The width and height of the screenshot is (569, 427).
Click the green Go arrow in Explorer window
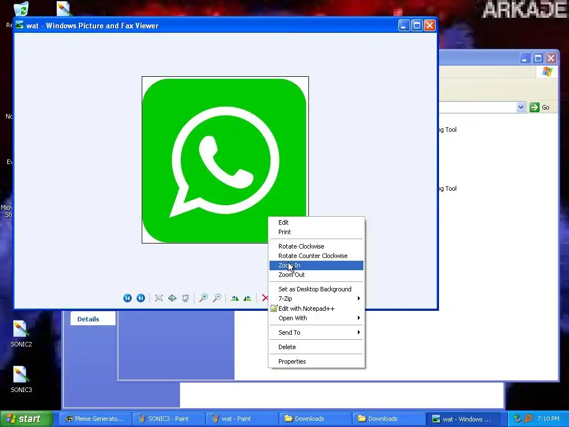click(x=534, y=107)
